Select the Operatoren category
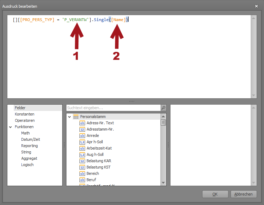 [25, 120]
